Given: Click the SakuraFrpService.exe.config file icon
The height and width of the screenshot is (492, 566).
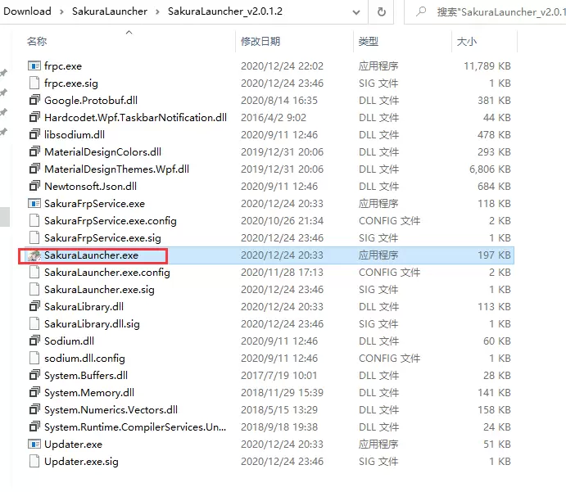Looking at the screenshot, I should [34, 221].
